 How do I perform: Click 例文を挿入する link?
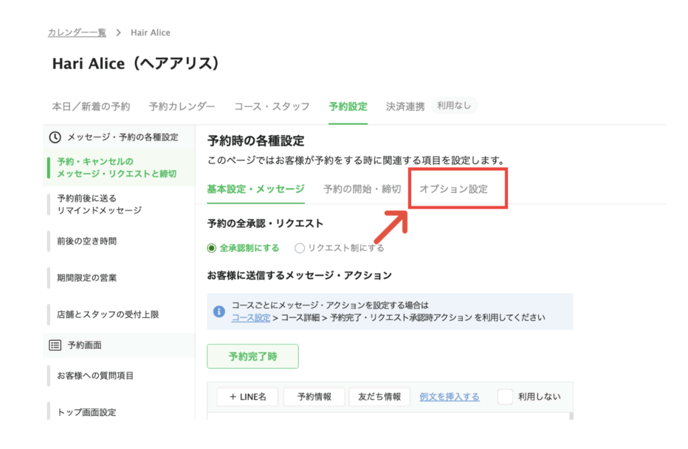(x=449, y=397)
